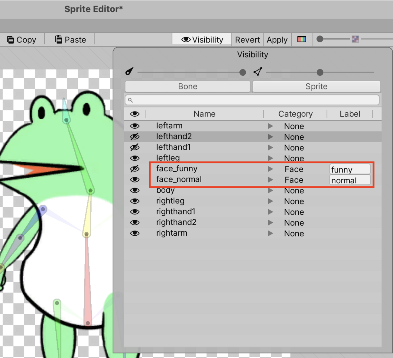Click the 'normal' label field
The image size is (393, 358).
click(x=350, y=180)
